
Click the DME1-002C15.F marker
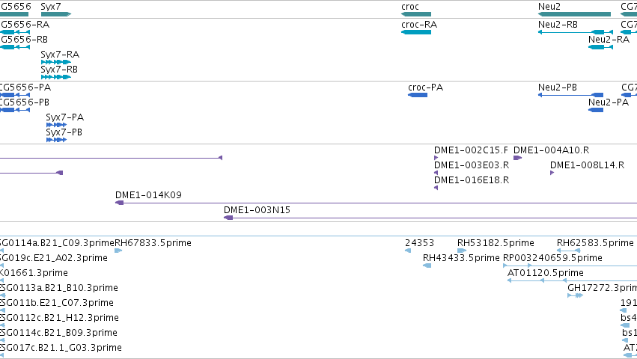click(x=436, y=158)
